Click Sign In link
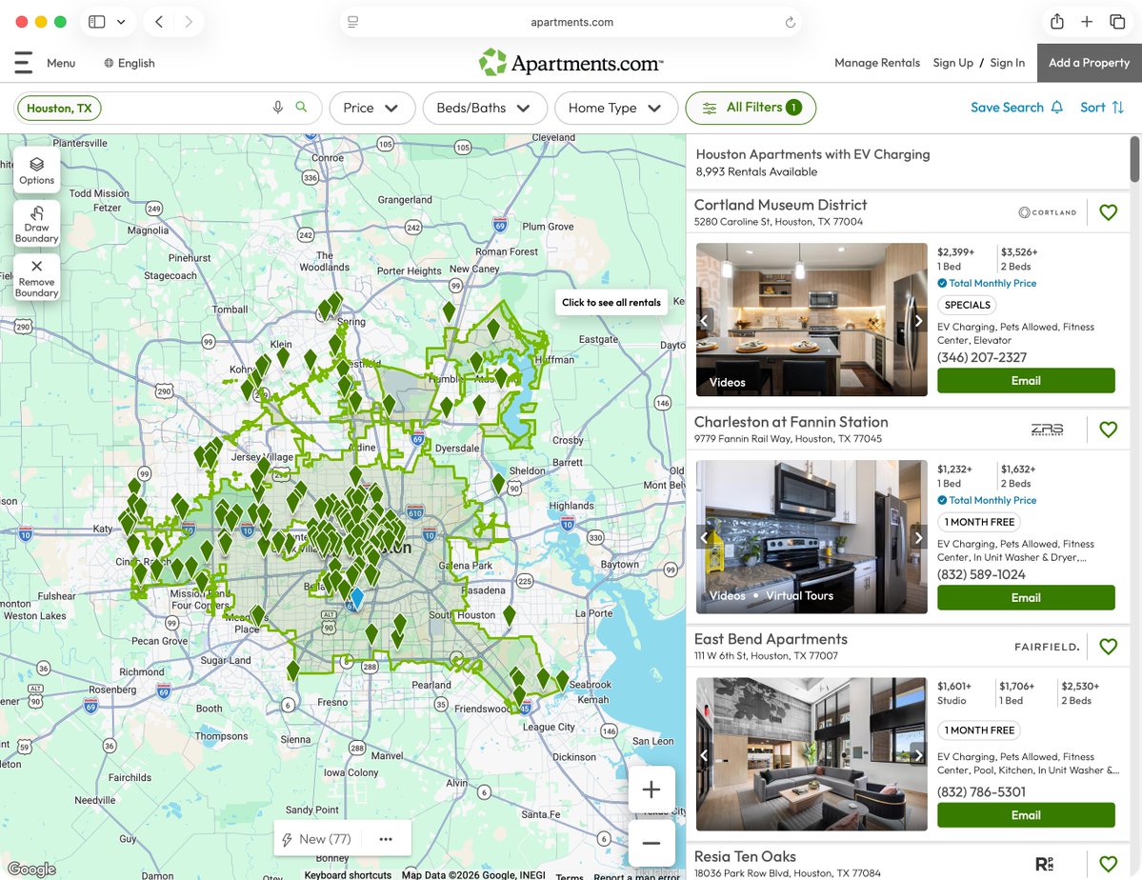 1008,63
